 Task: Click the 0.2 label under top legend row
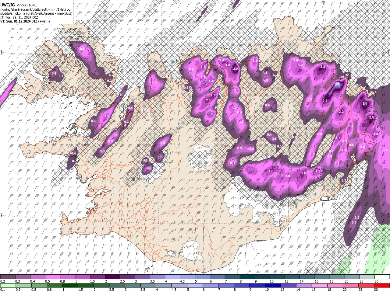tap(3, 281)
